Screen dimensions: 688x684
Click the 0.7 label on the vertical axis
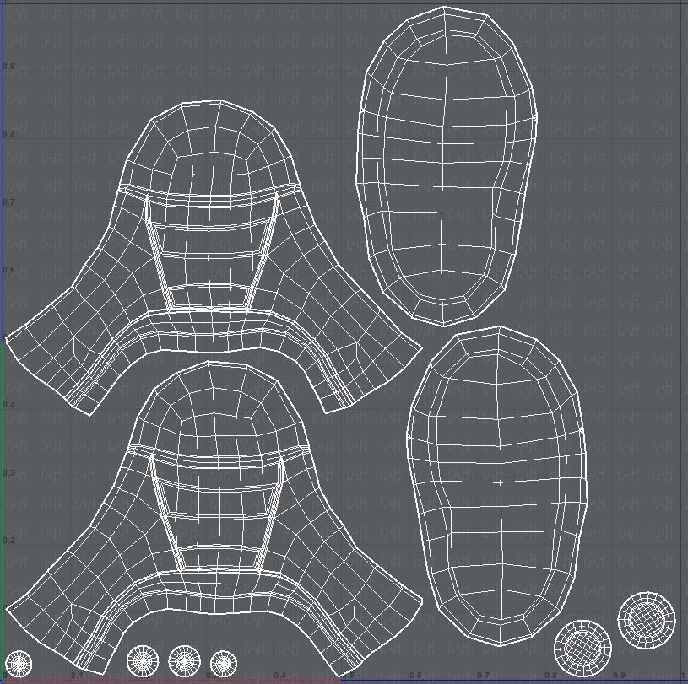[x=8, y=202]
